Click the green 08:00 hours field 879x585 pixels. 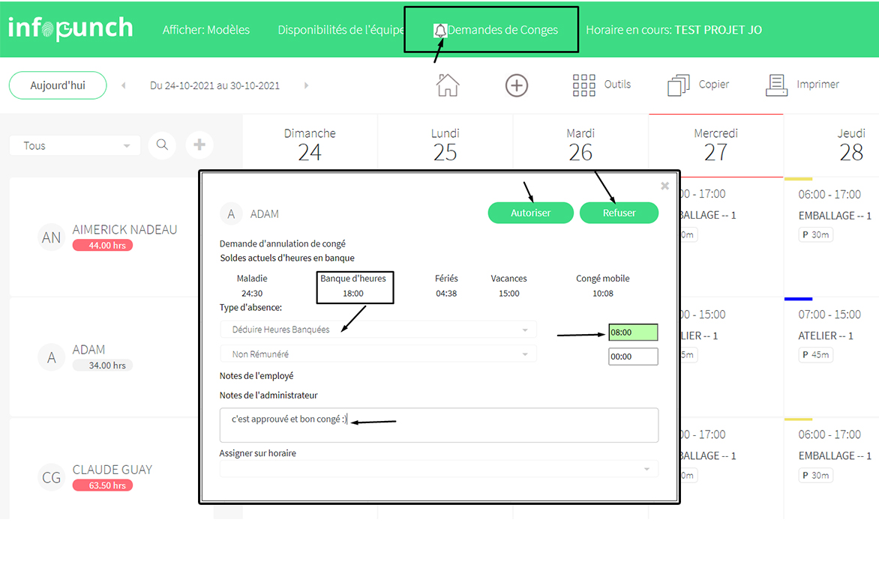(x=633, y=332)
